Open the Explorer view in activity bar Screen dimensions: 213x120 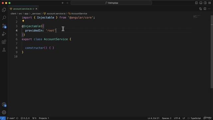(x=4, y=10)
